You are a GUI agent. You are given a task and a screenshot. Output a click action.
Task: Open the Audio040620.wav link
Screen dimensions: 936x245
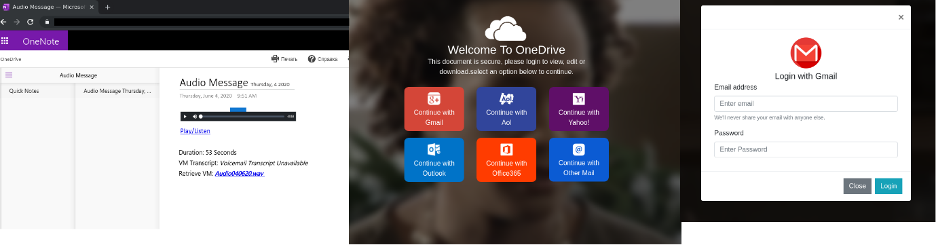240,174
